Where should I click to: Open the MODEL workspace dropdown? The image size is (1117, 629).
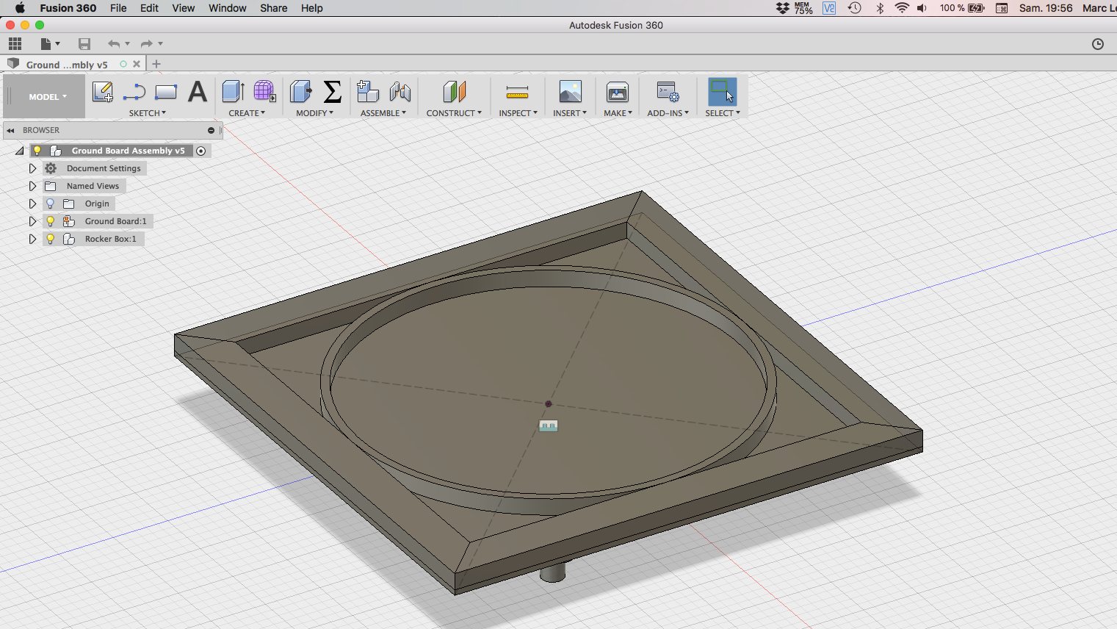pos(48,96)
